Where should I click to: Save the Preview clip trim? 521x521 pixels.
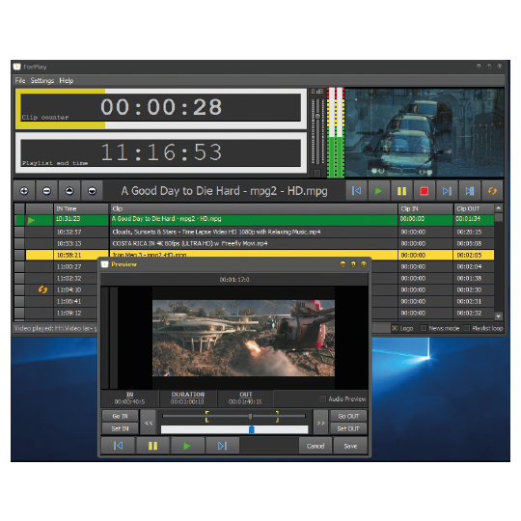pos(350,446)
